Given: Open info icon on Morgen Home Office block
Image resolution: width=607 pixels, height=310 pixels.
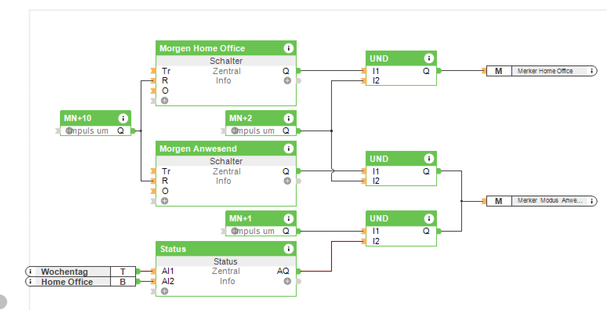Looking at the screenshot, I should pos(288,48).
